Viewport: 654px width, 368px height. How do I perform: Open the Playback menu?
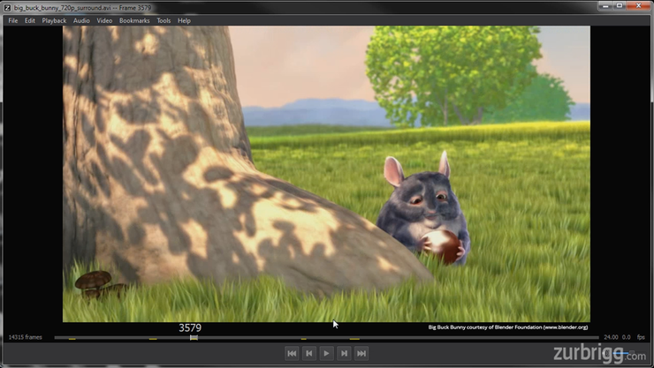[54, 20]
